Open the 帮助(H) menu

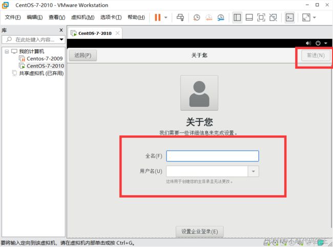(136, 17)
